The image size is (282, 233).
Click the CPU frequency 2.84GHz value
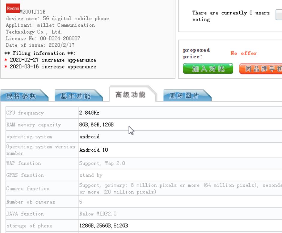click(89, 113)
